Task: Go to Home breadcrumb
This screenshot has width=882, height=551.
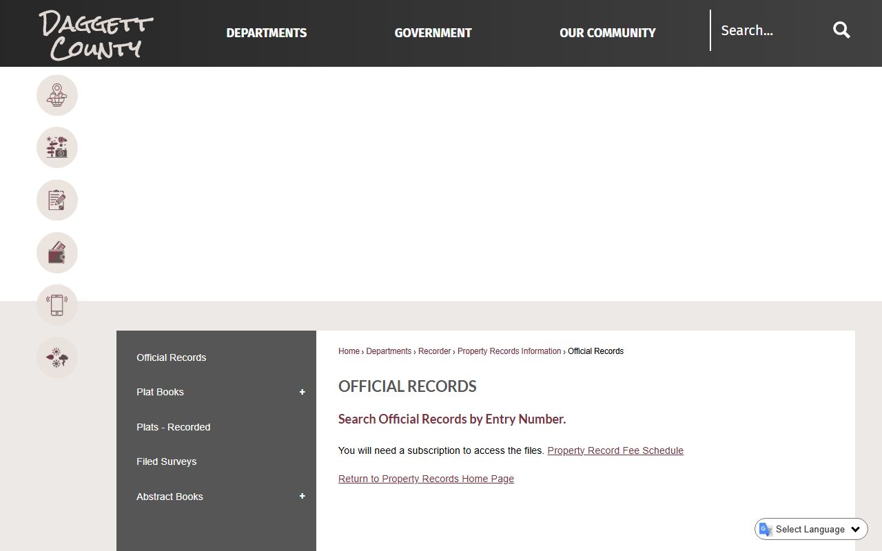Action: (349, 351)
